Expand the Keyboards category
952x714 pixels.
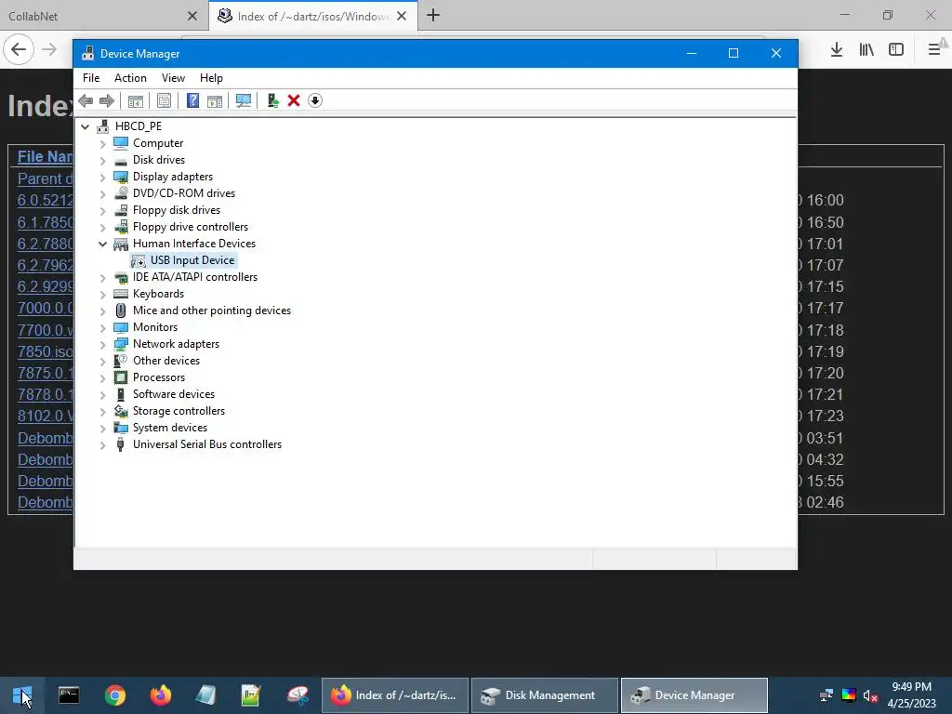pos(102,295)
